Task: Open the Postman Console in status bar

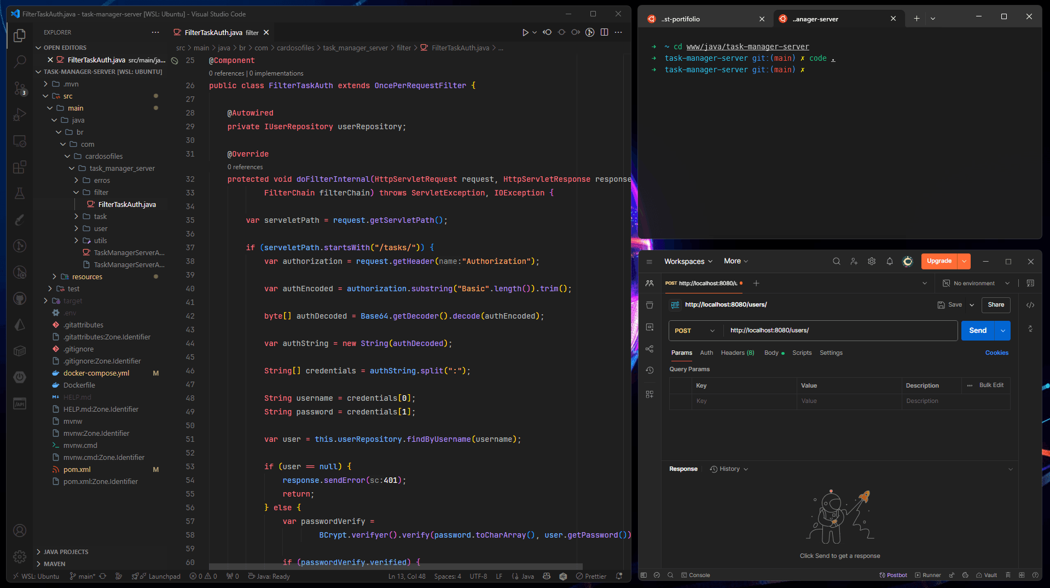Action: click(x=695, y=575)
